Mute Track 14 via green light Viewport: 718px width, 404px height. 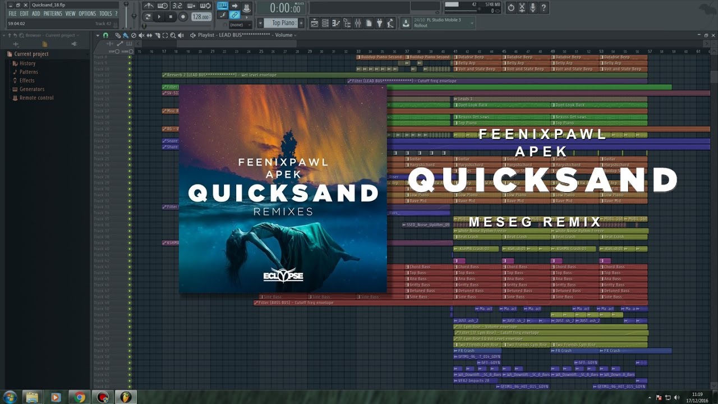point(130,93)
